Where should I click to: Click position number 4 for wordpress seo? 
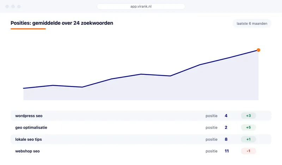pos(226,116)
